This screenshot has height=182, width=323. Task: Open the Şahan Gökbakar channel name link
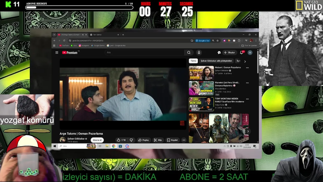coord(76,139)
